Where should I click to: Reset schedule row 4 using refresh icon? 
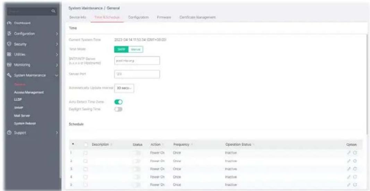coord(354,177)
